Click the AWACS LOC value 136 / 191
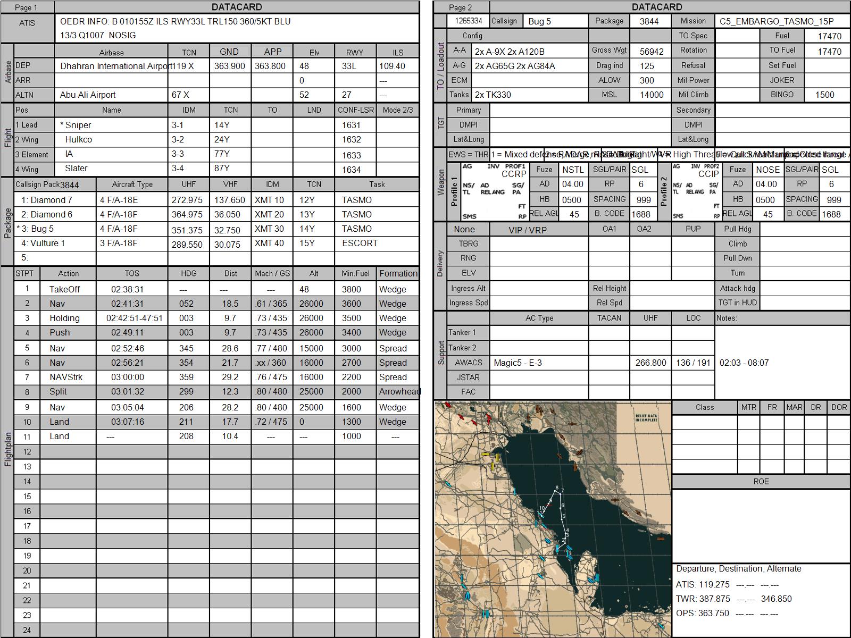 pos(693,363)
